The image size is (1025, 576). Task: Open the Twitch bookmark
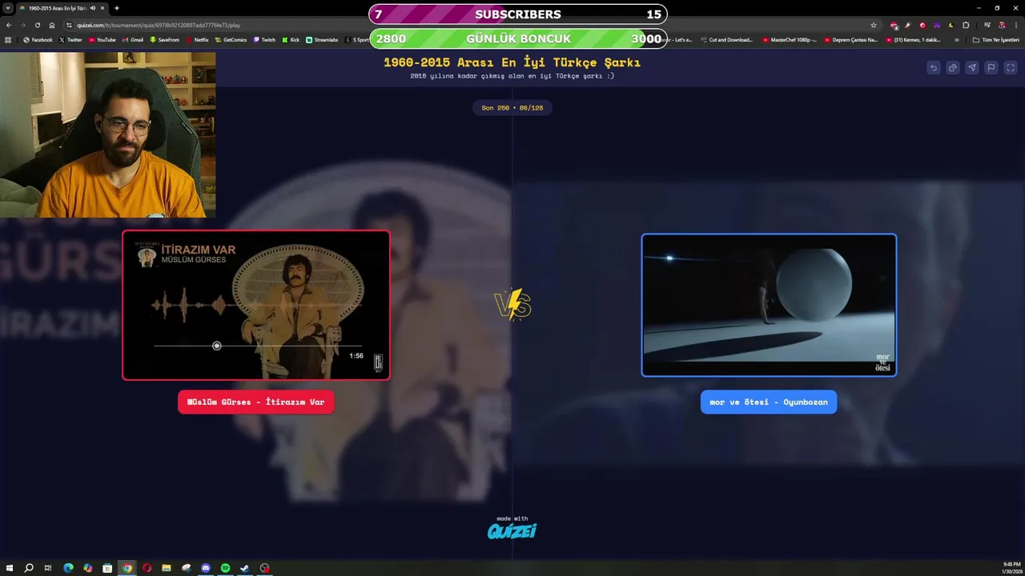pos(264,40)
